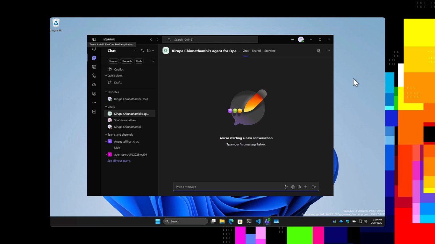Open the Recycle Bin on desktop
Image resolution: width=435 pixels, height=244 pixels.
coord(56,25)
